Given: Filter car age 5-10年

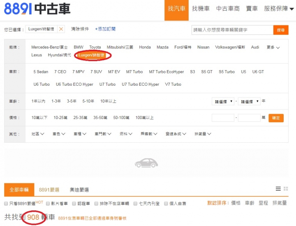Looking at the screenshot, I should [x=88, y=101].
